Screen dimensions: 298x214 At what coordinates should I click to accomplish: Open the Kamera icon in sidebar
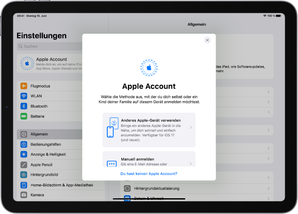point(24,195)
